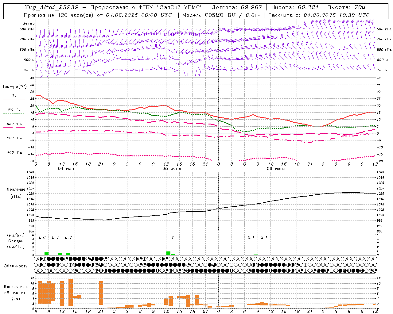
Task: Click the Конвективн. chart label
Action: (x=16, y=287)
